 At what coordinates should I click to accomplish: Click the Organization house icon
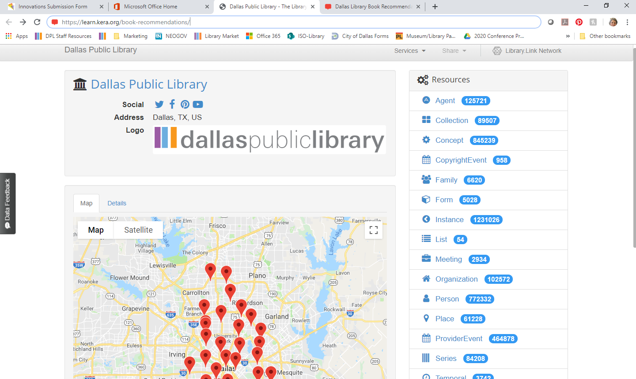pyautogui.click(x=426, y=279)
